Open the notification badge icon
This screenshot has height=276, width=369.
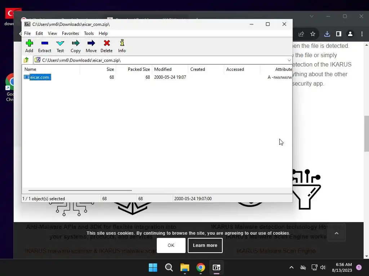(x=359, y=267)
